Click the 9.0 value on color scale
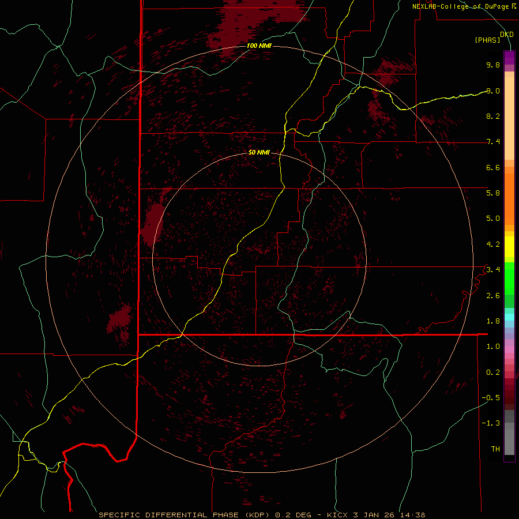519x519 pixels. (x=493, y=91)
